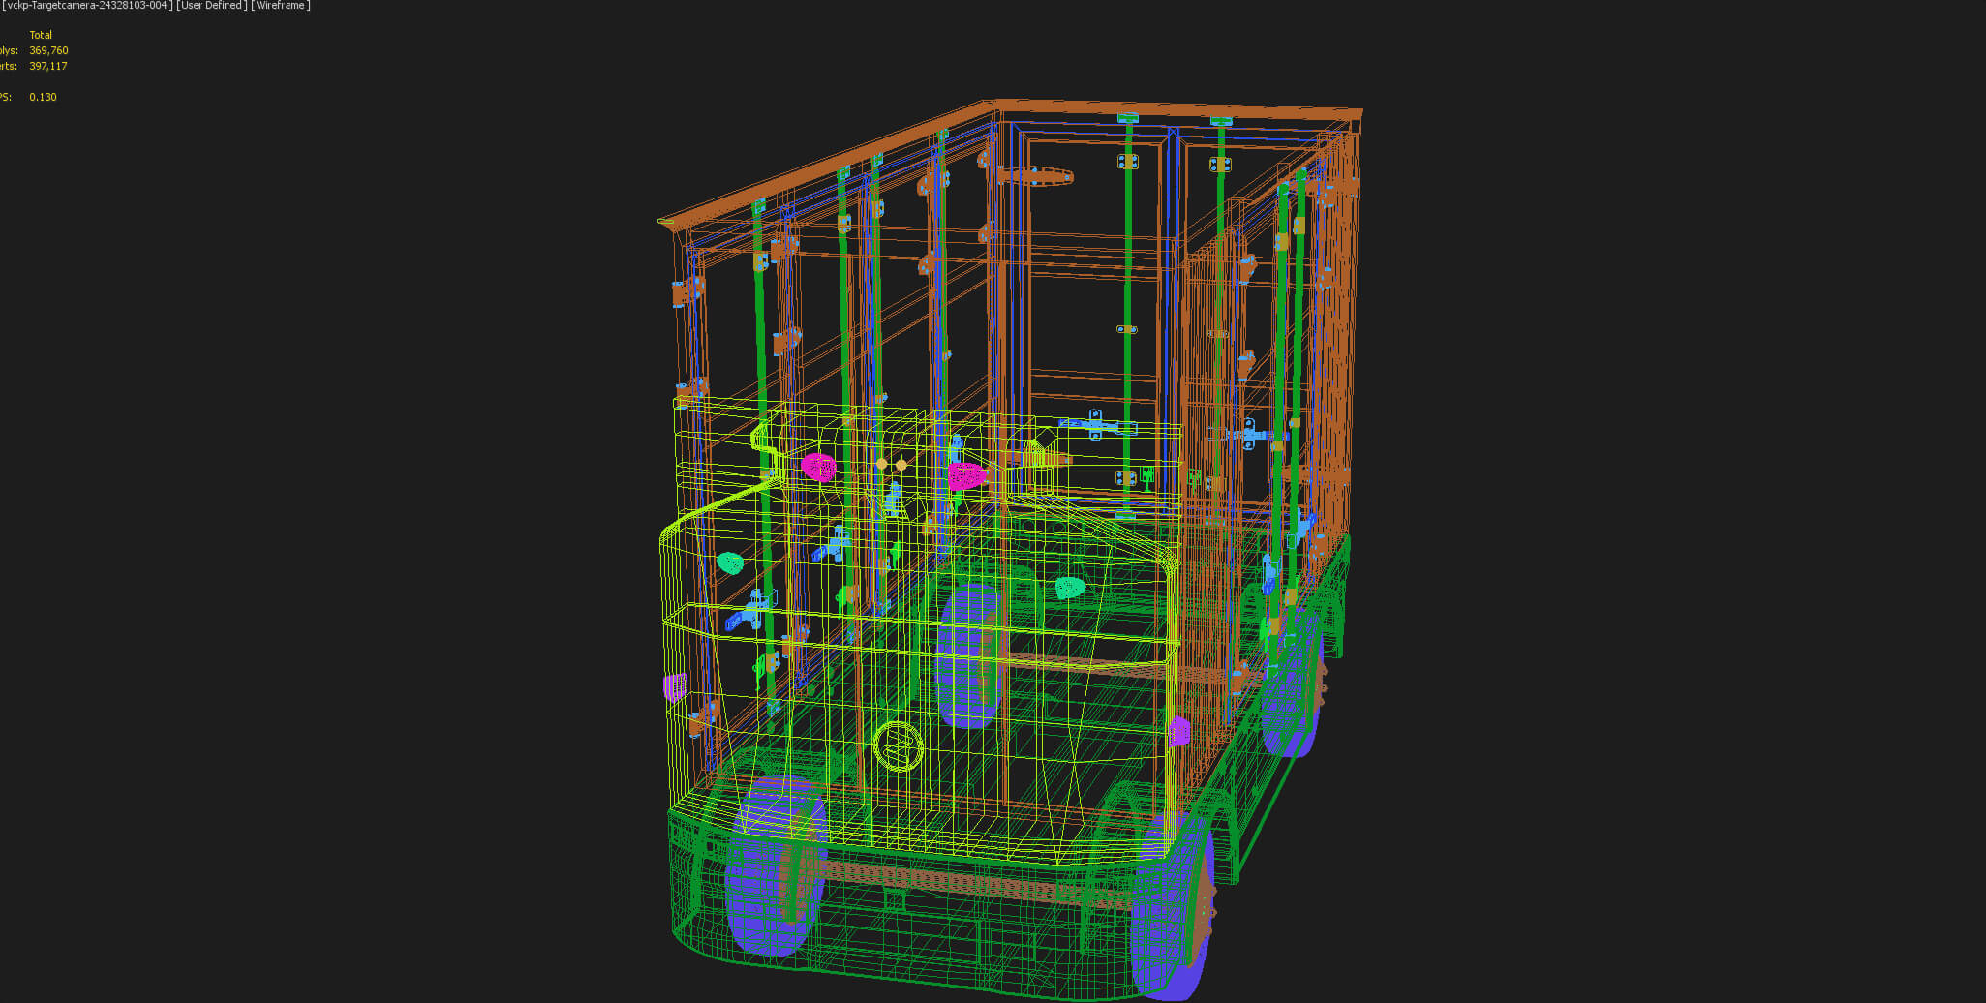Select the vertex count value 397,117

click(48, 66)
